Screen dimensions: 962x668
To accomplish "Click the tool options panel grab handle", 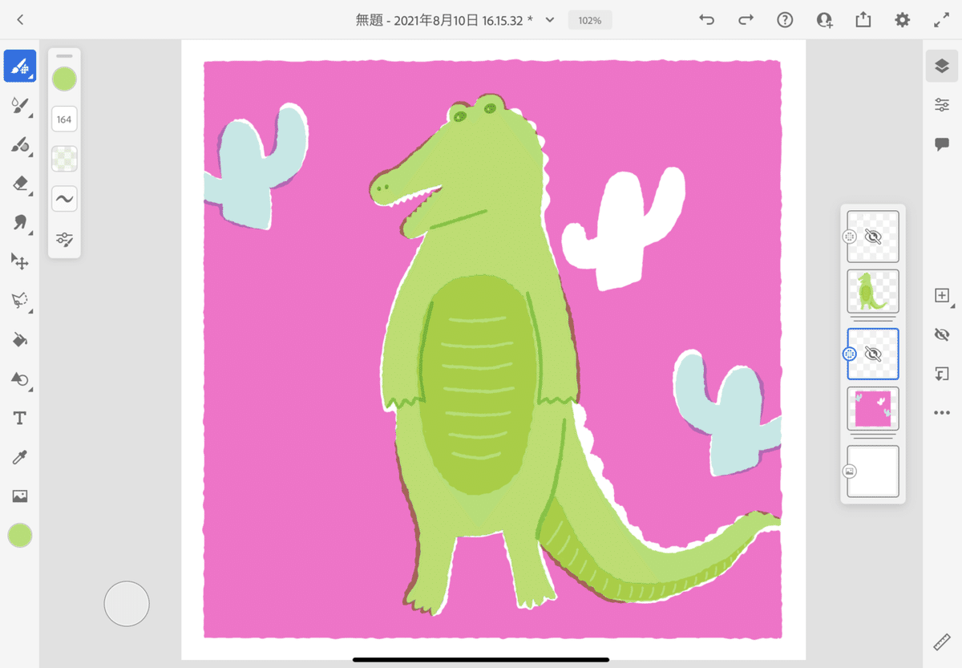I will click(x=64, y=56).
